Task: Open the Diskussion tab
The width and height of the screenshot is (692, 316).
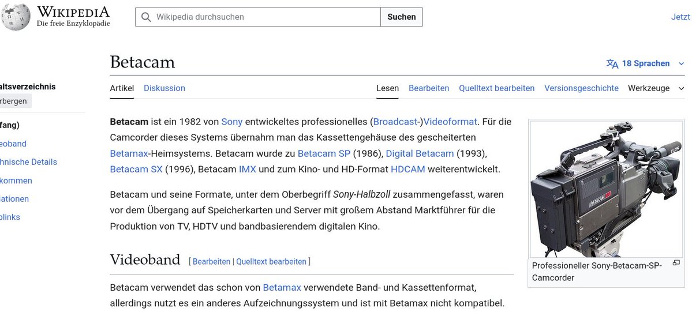Action: point(164,88)
